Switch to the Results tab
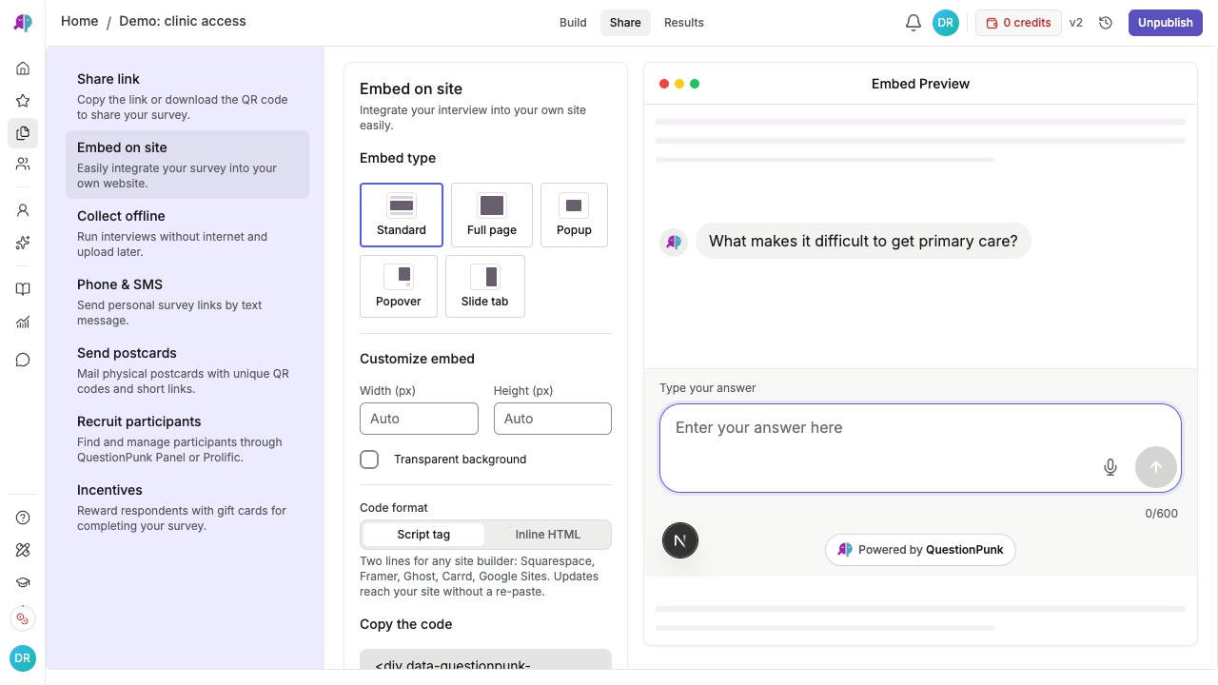 click(x=684, y=23)
